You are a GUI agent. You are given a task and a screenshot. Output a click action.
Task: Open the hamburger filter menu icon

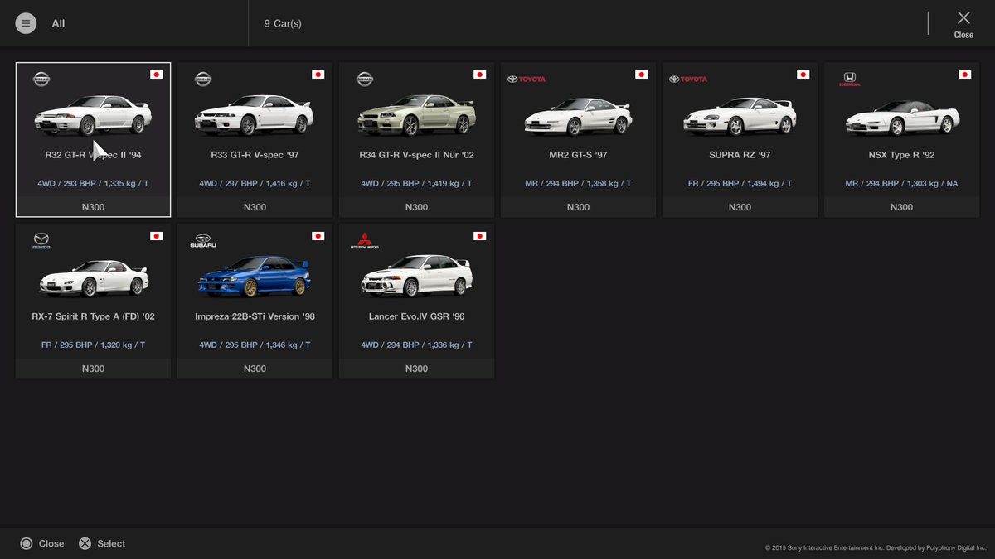[x=26, y=23]
